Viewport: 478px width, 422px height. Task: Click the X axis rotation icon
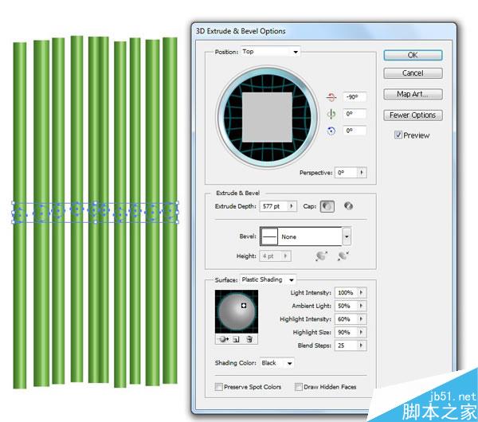click(x=331, y=97)
